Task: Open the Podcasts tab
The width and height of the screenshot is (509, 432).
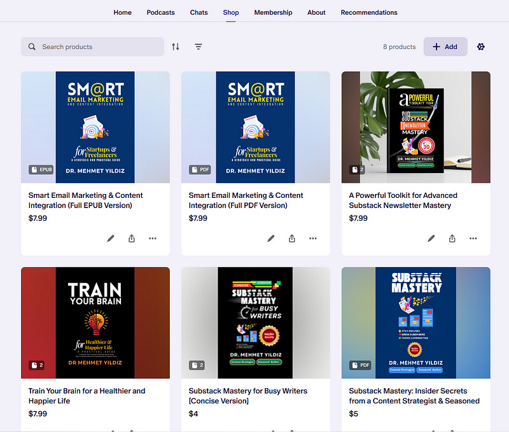Action: point(161,12)
